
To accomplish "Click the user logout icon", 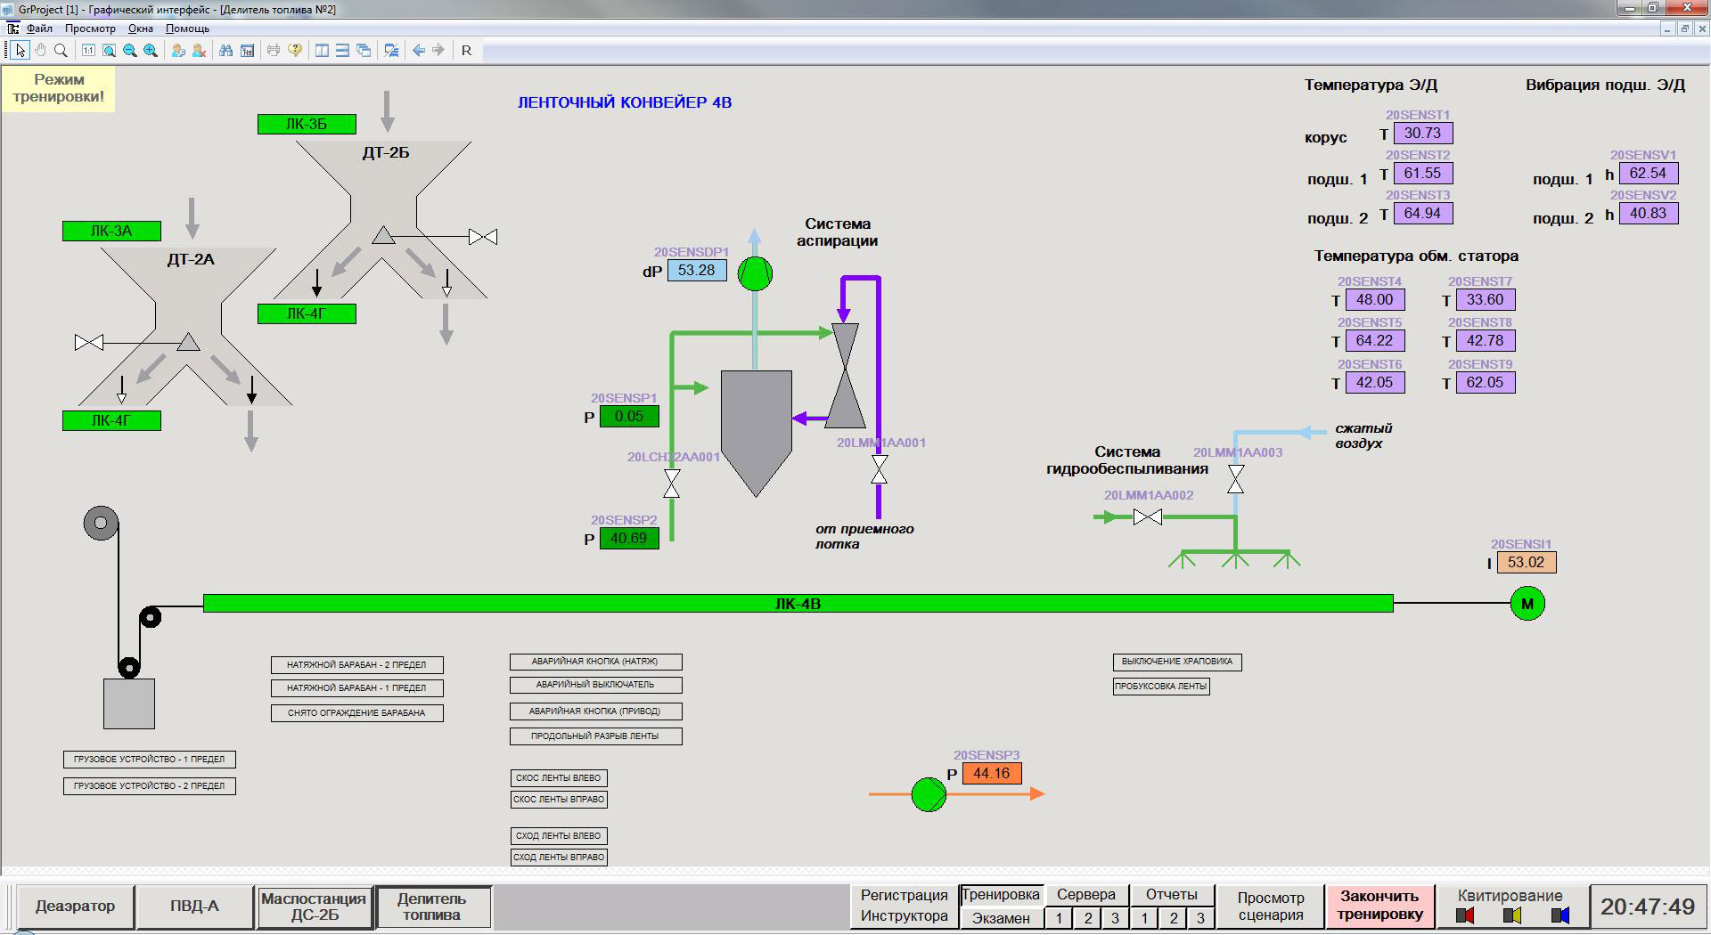I will (x=199, y=51).
